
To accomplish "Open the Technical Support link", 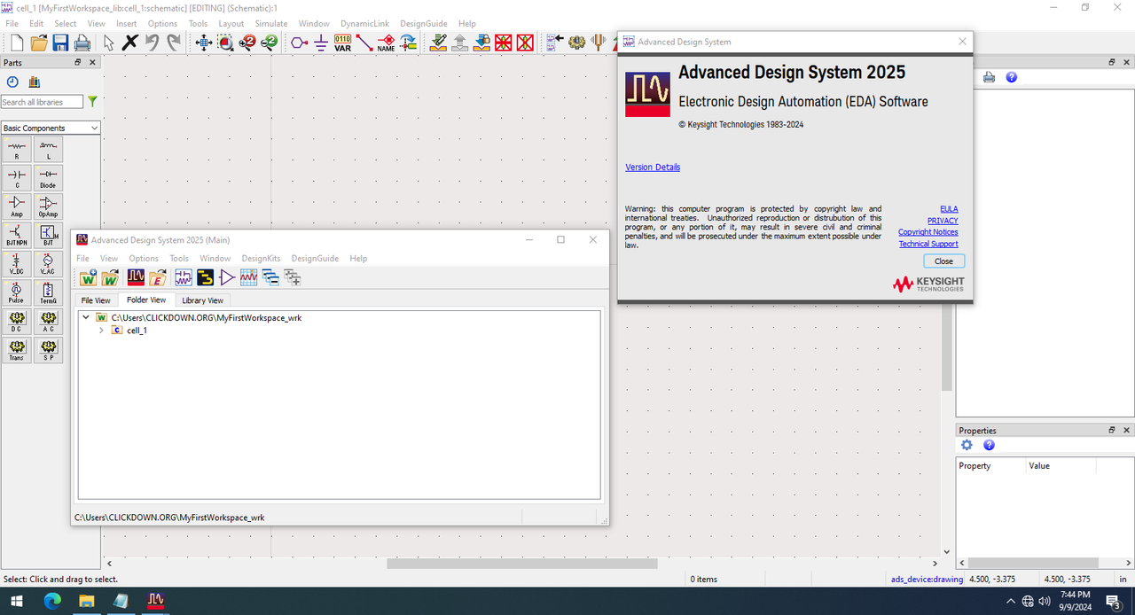I will (x=928, y=244).
